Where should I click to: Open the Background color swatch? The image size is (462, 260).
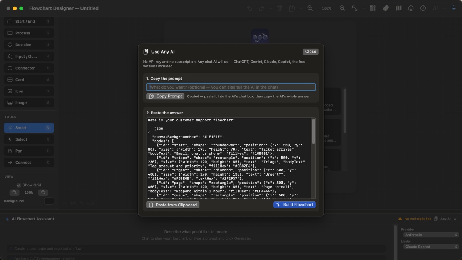pos(49,201)
